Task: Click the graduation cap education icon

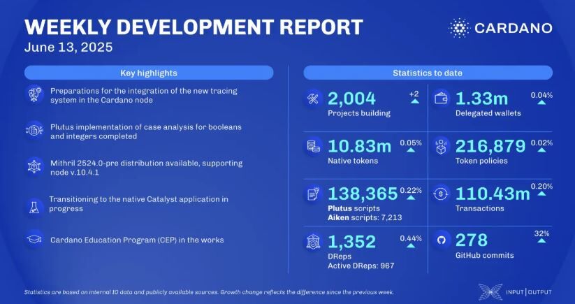Action: (35, 240)
